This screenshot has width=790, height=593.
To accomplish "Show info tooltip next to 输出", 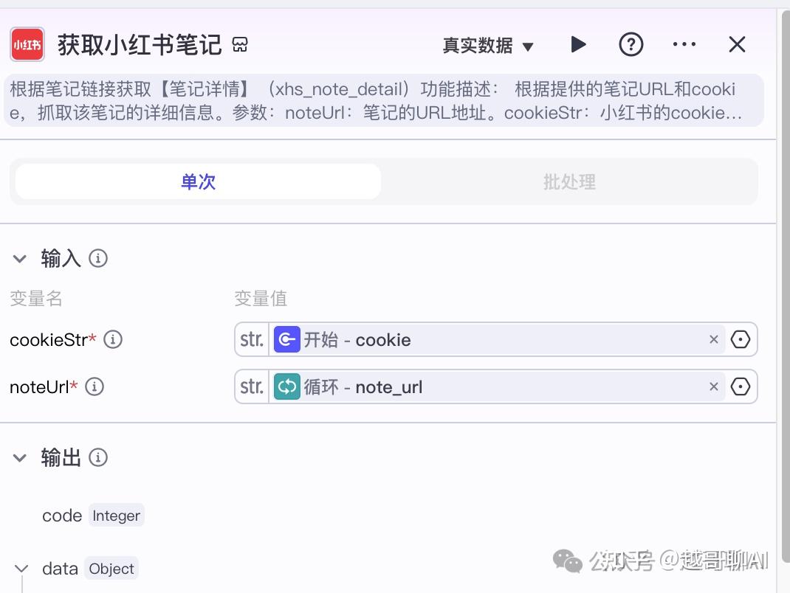I will 98,457.
